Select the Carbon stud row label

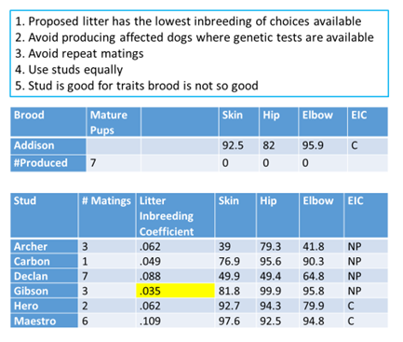click(44, 261)
